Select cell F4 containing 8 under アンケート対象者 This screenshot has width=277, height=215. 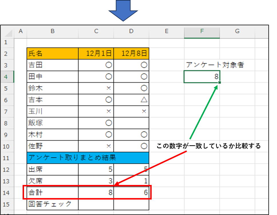click(202, 77)
